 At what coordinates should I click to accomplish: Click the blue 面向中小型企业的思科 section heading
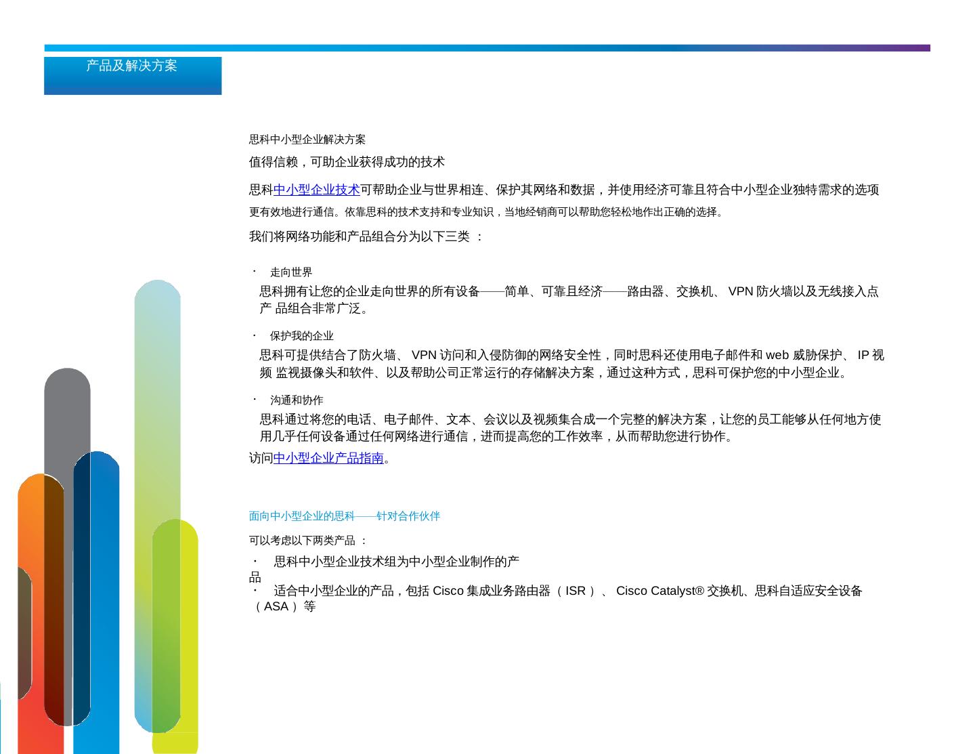tap(344, 516)
